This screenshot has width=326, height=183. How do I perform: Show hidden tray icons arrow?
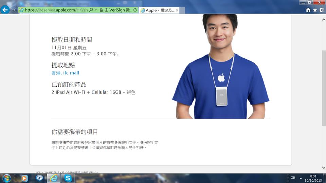301,178
